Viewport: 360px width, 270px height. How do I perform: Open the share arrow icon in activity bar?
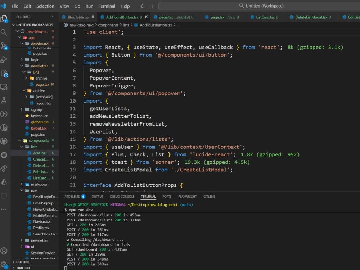4,168
